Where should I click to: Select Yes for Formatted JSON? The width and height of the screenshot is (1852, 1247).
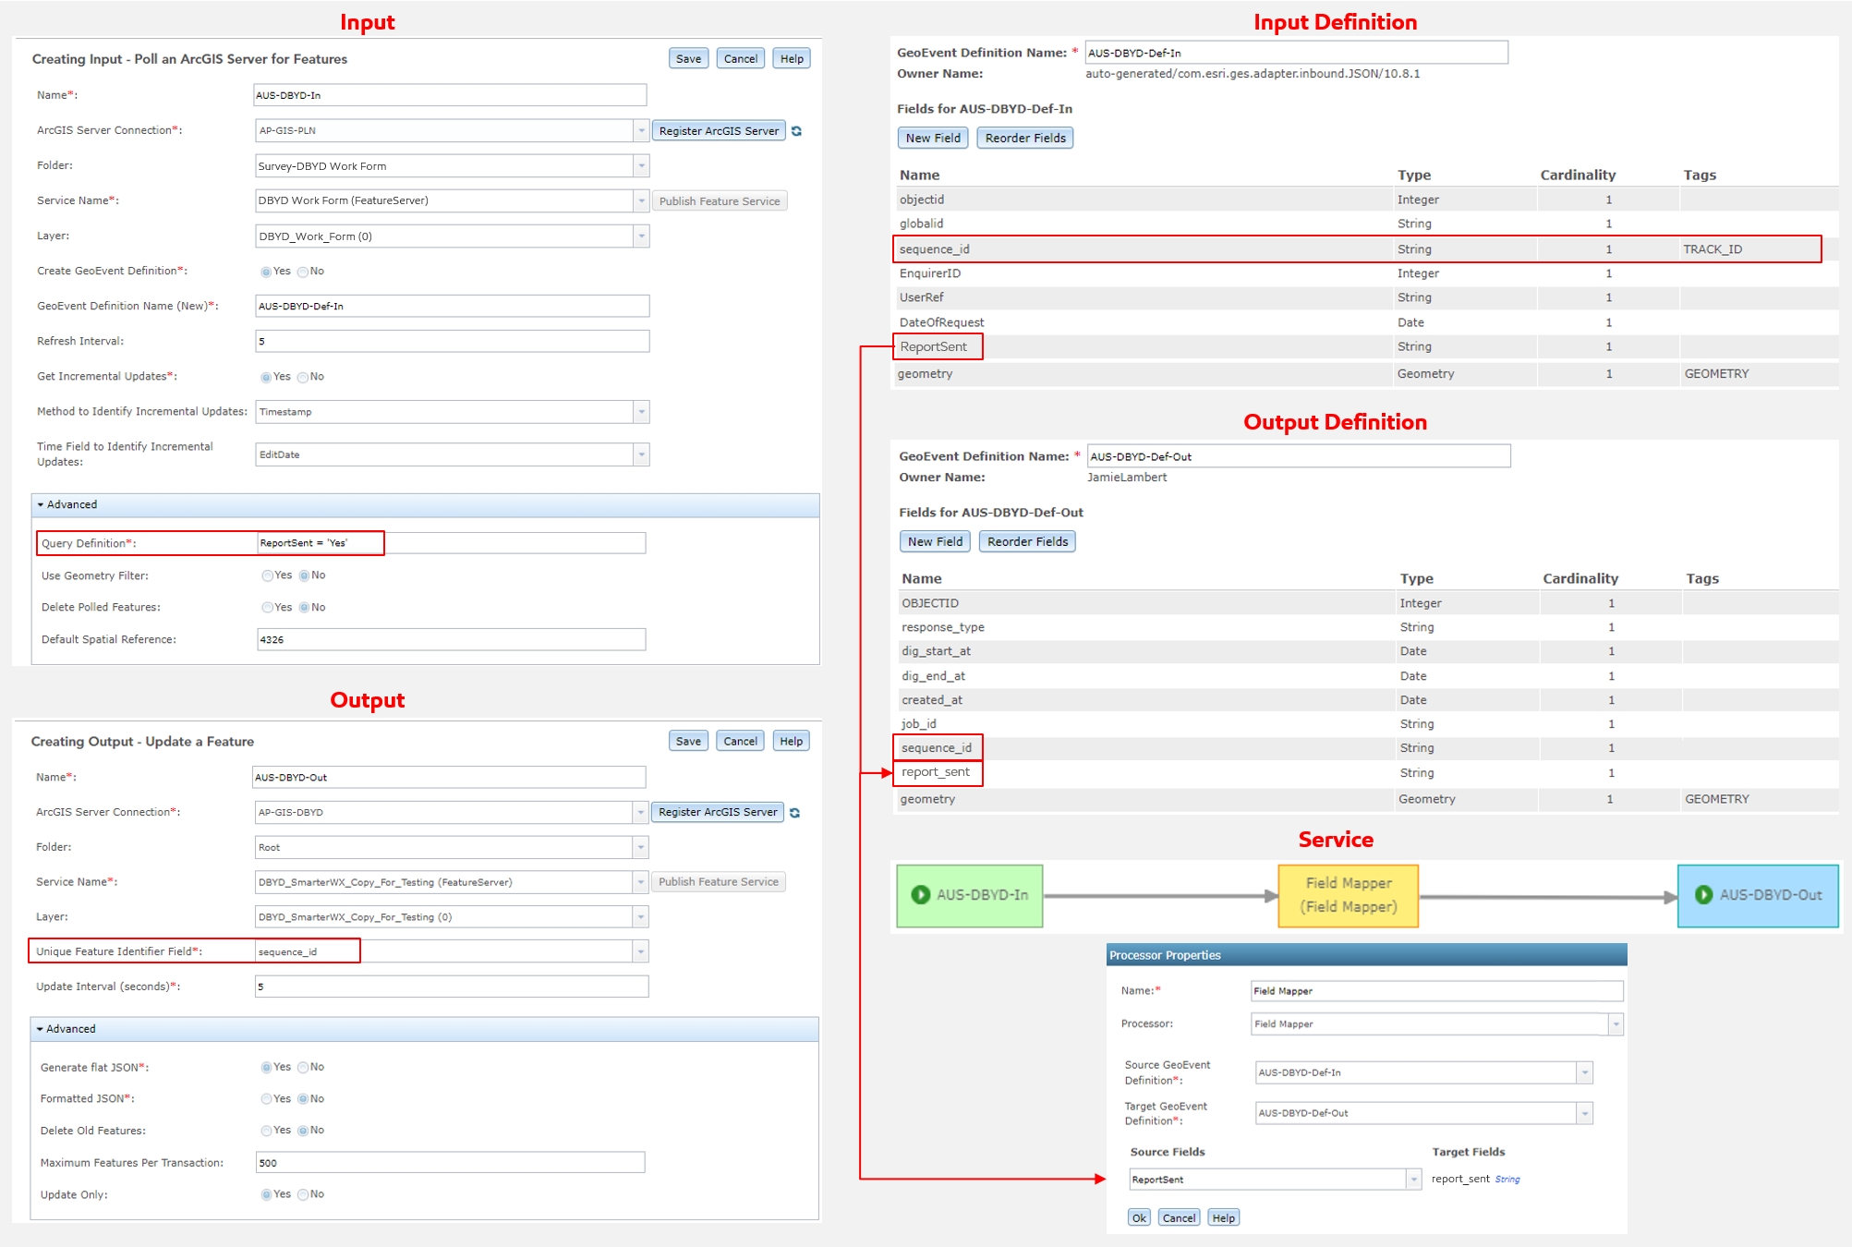click(x=266, y=1099)
